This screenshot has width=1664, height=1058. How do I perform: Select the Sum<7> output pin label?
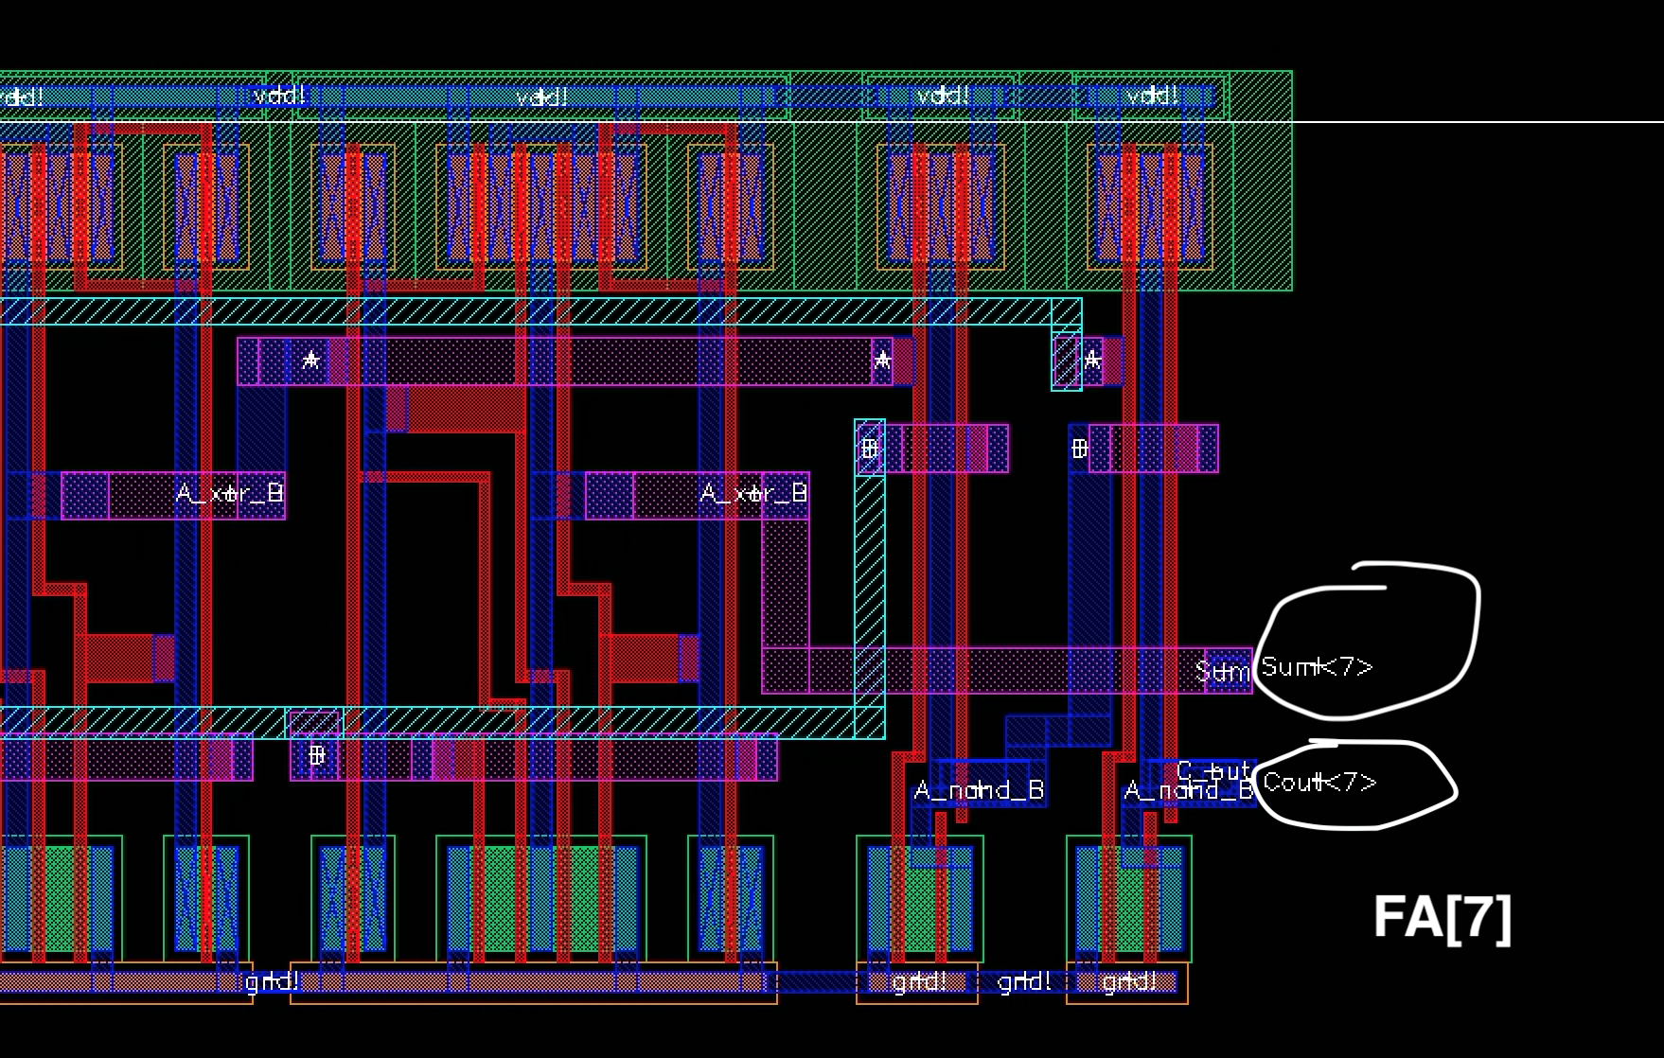pos(1317,667)
